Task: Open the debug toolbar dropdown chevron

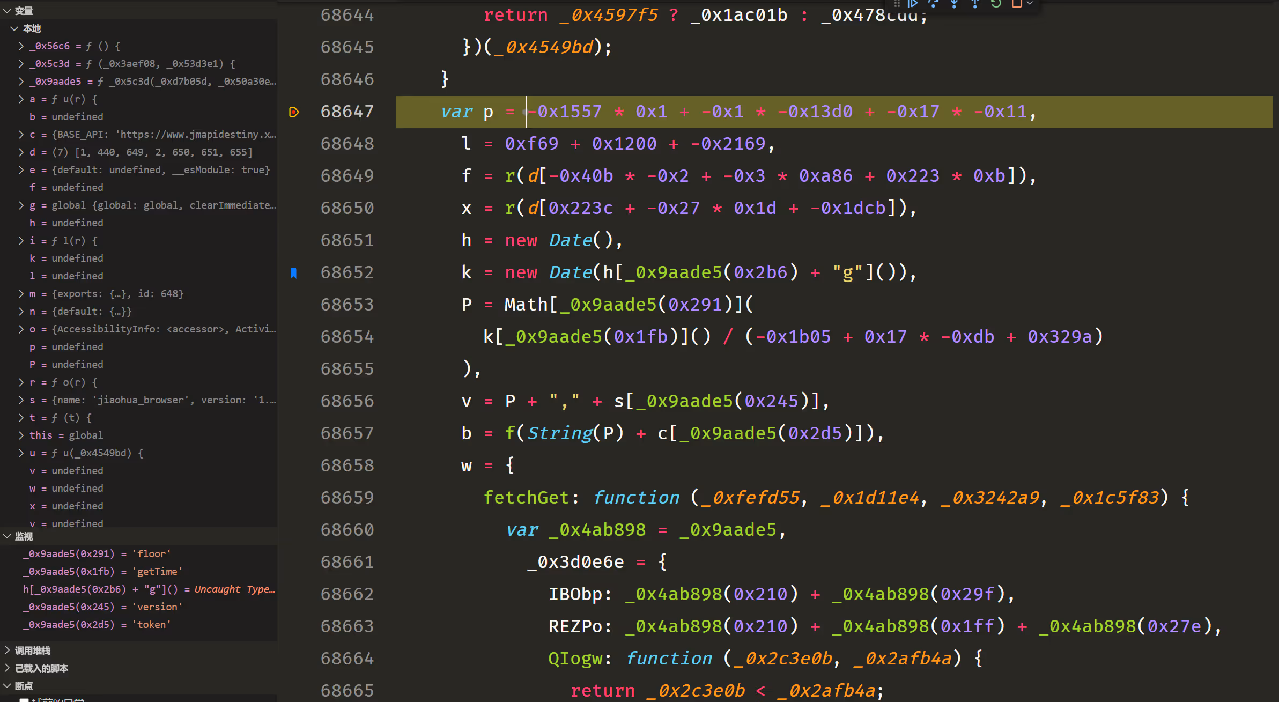Action: pyautogui.click(x=1030, y=3)
